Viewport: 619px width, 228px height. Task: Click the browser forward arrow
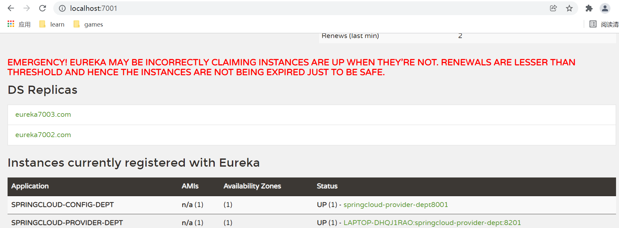(27, 8)
